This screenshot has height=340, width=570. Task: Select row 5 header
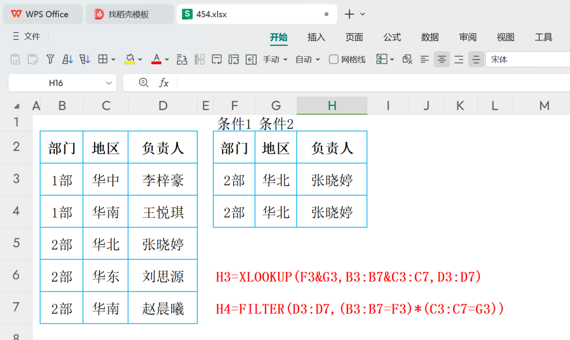click(x=16, y=243)
